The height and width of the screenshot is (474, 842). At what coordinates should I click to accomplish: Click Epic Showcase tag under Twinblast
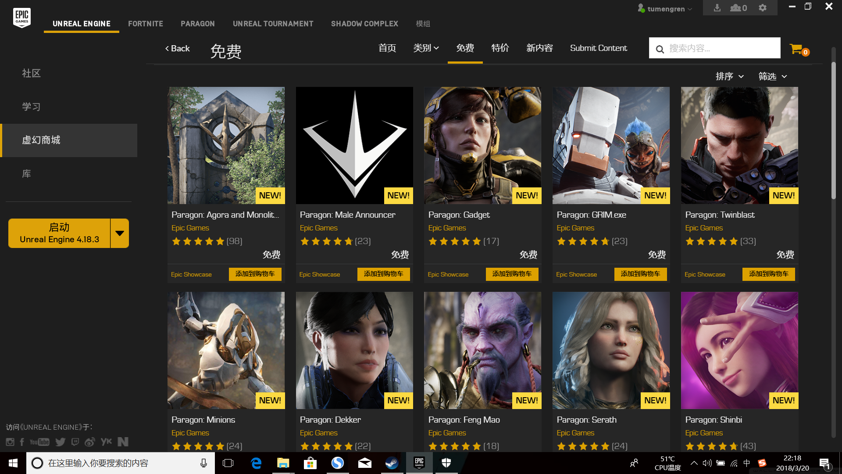click(x=705, y=275)
